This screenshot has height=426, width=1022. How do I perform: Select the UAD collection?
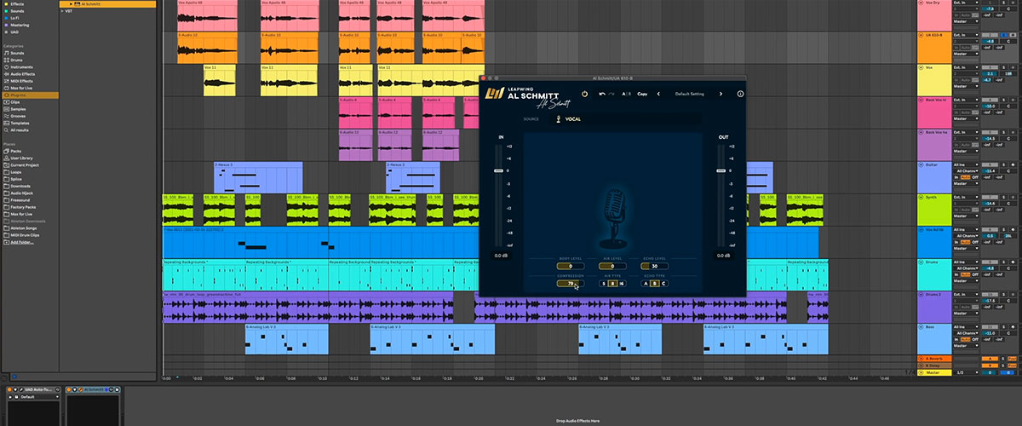14,32
